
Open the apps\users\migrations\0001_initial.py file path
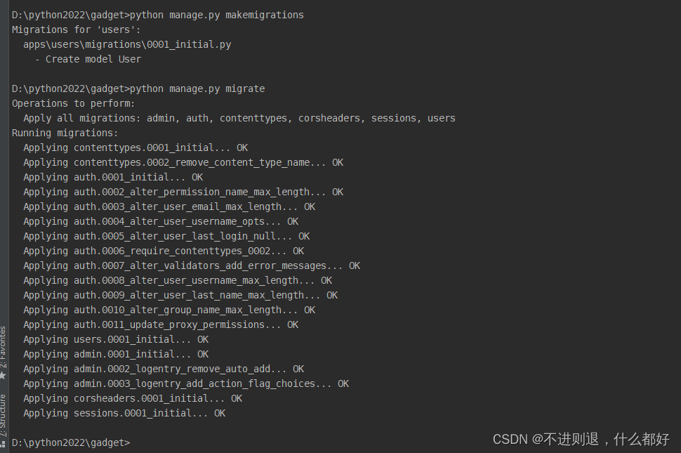[x=127, y=44]
